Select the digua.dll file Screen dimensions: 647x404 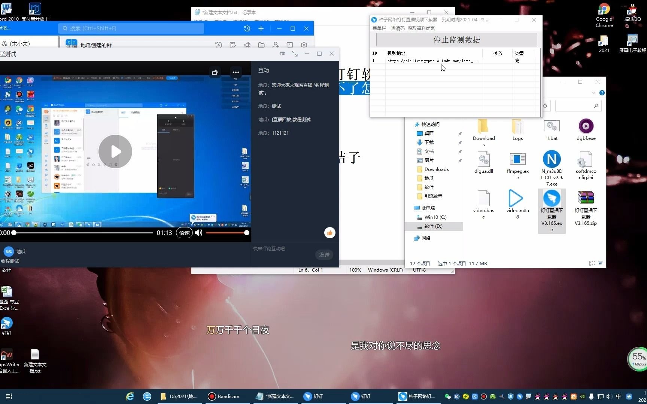click(x=484, y=163)
